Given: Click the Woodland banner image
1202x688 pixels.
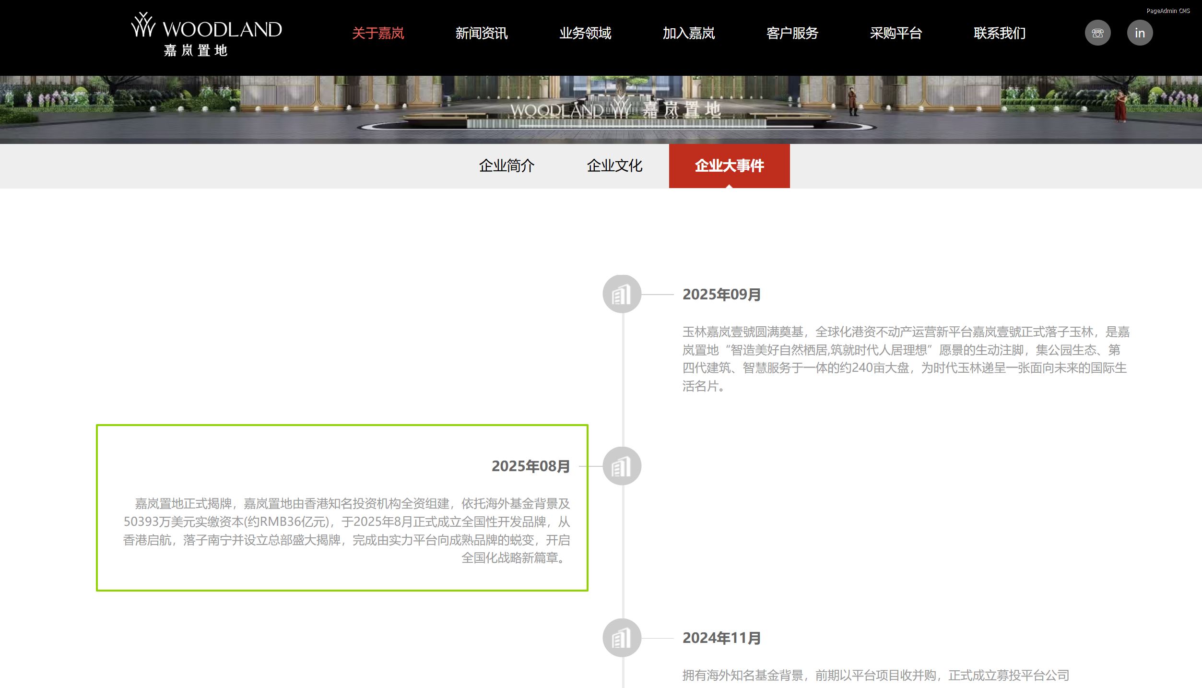Looking at the screenshot, I should (x=601, y=109).
